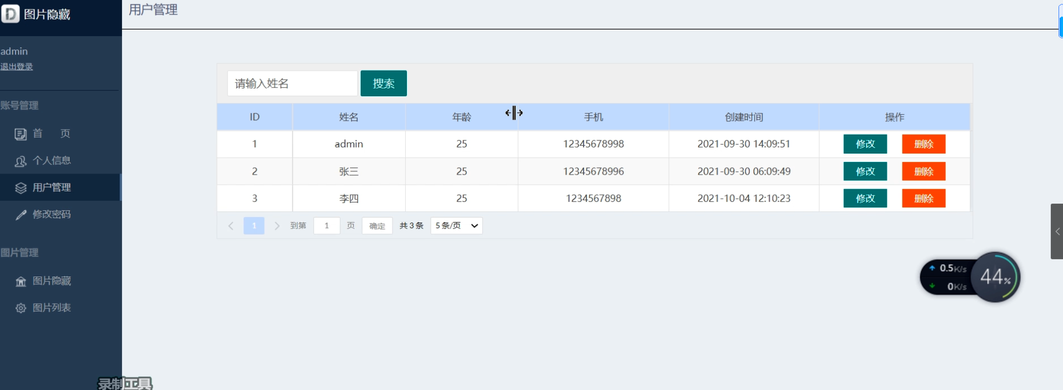The image size is (1063, 390).
Task: Click the ID column header
Action: [255, 117]
